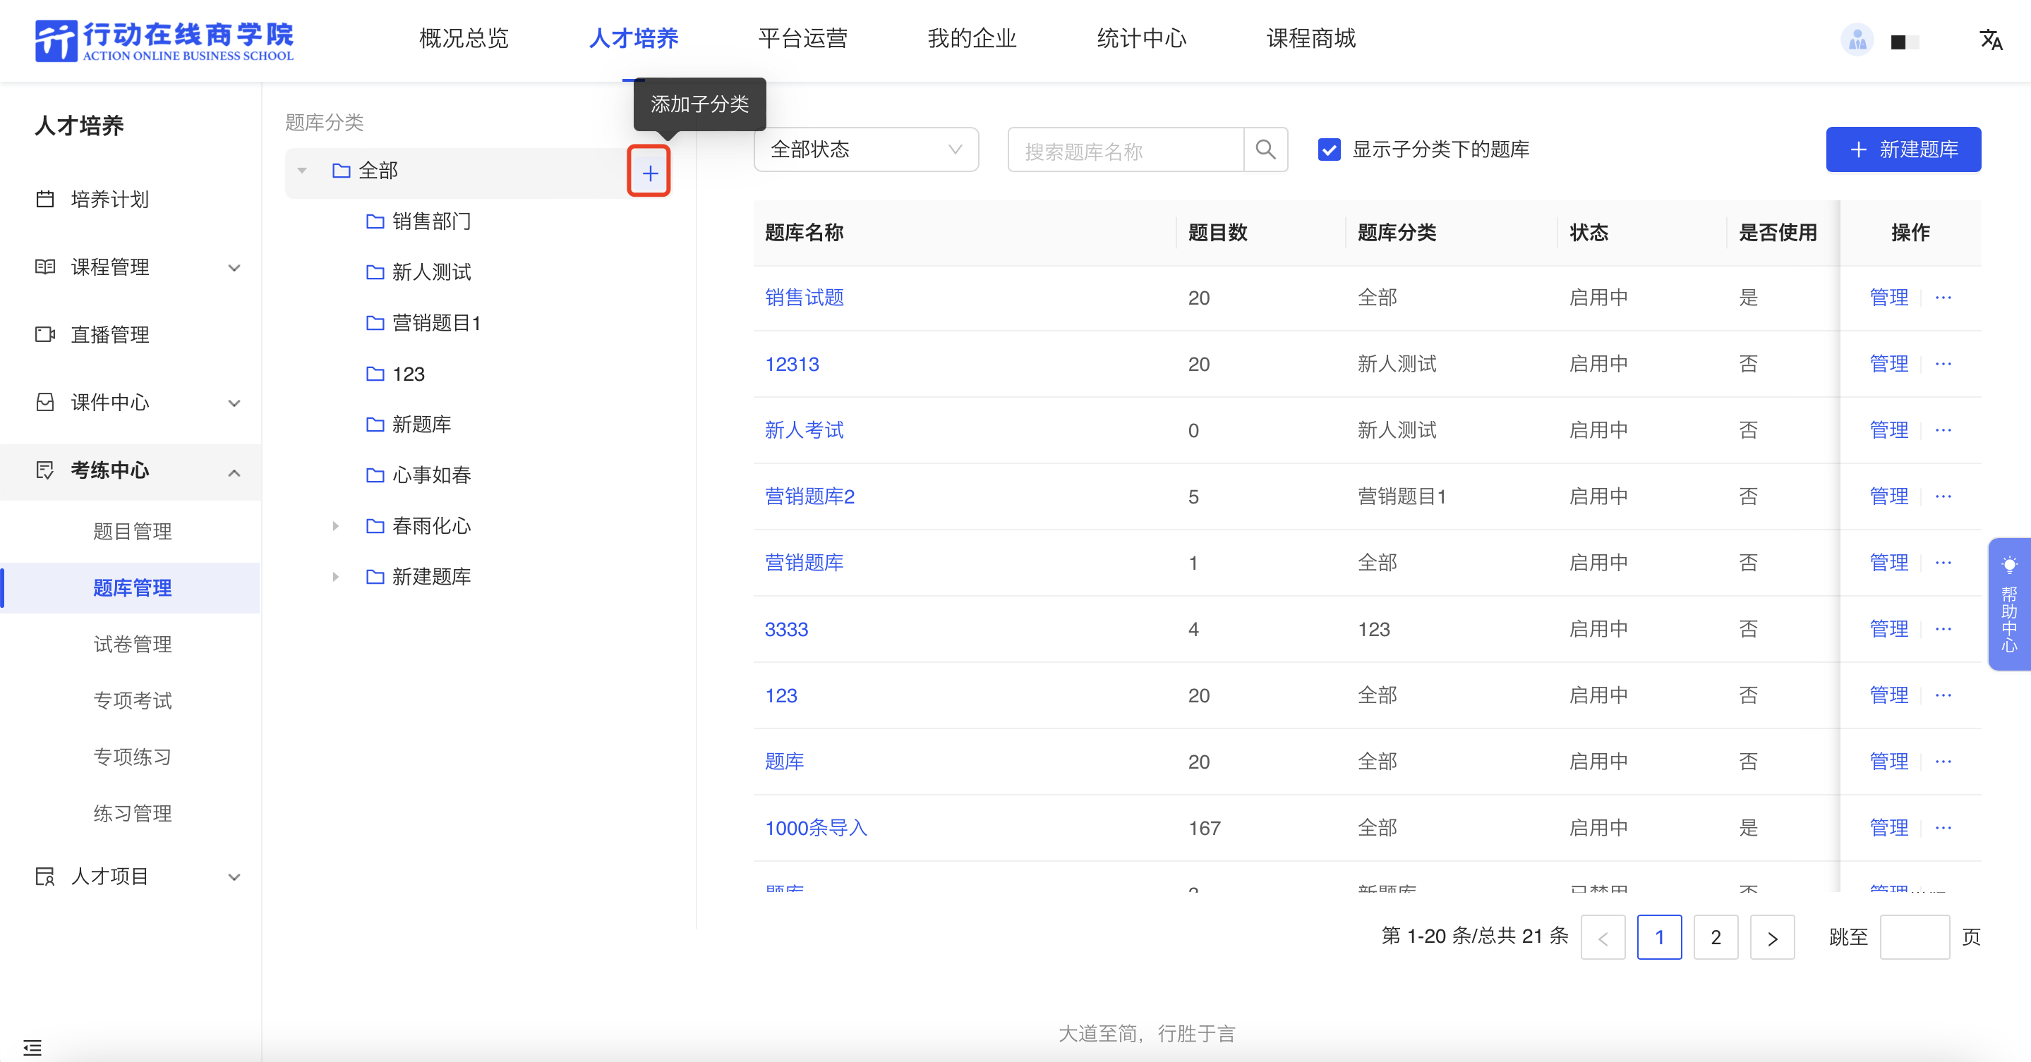This screenshot has height=1062, width=2031.
Task: Click the 新建题库 button
Action: tap(1903, 149)
